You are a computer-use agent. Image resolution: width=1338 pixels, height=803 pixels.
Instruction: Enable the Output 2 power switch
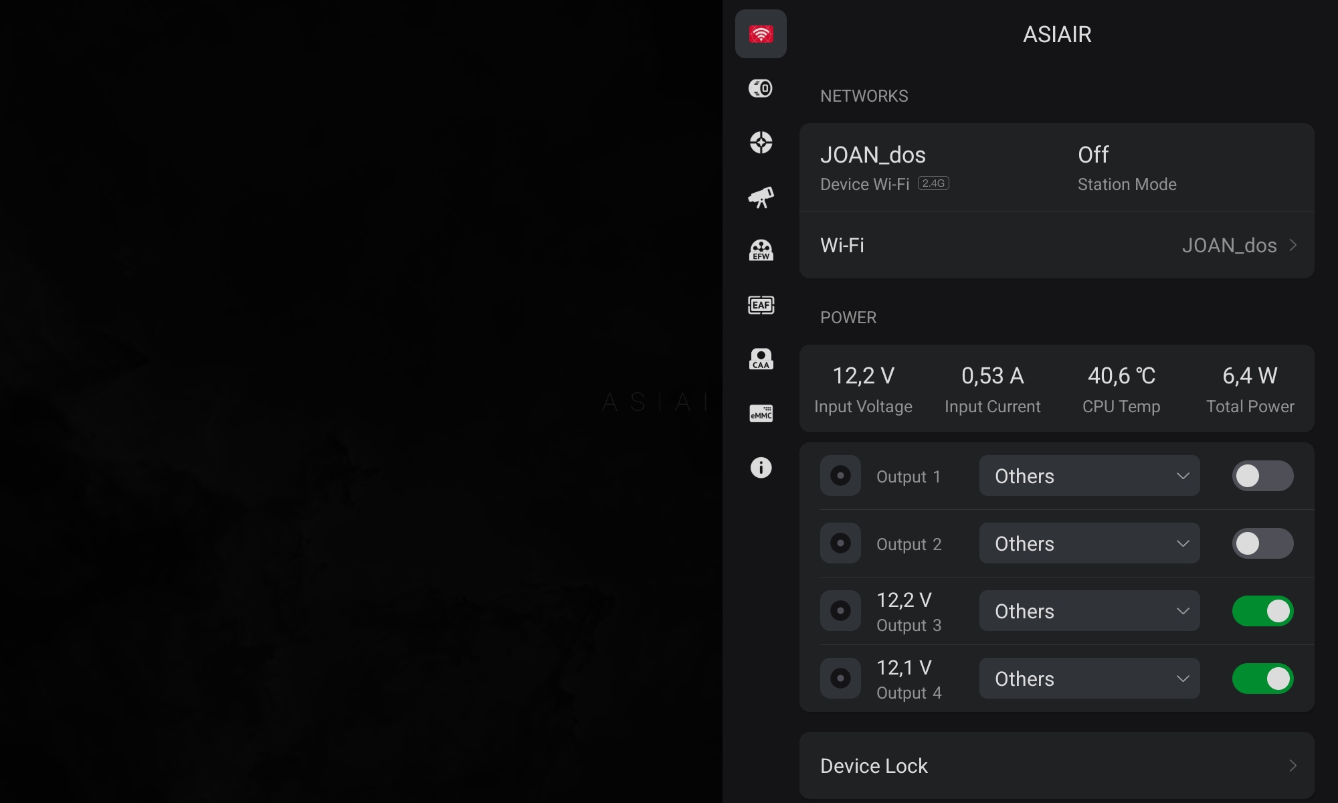click(x=1262, y=543)
